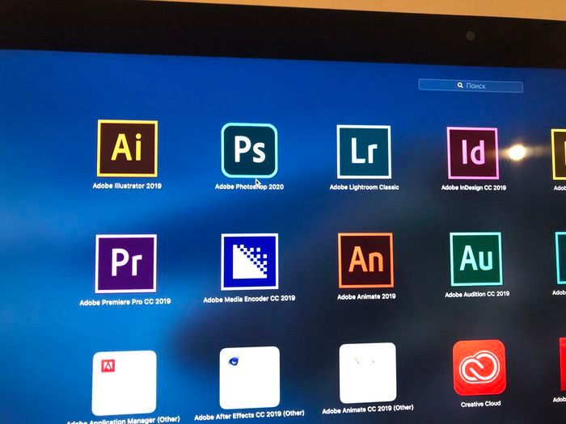Click the "Adobe Animate 2019" label
566x424 pixels.
pos(366,296)
